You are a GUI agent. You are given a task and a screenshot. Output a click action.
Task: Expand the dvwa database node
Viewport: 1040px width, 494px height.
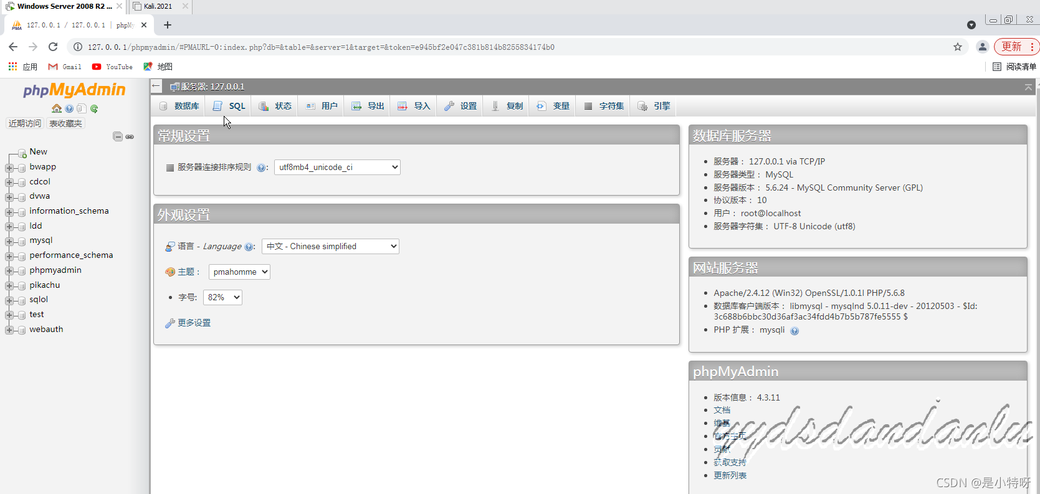pyautogui.click(x=9, y=197)
